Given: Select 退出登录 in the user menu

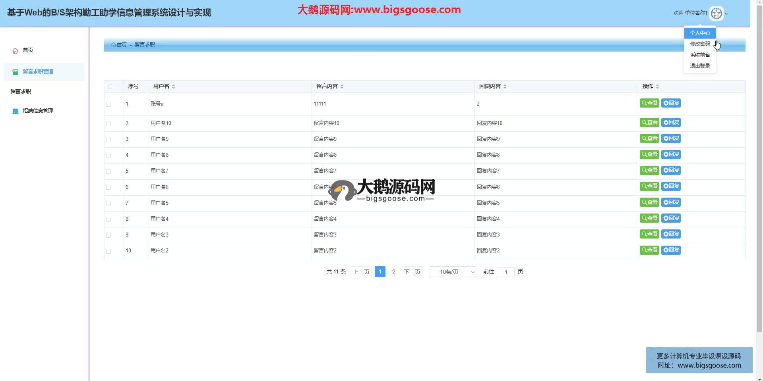Looking at the screenshot, I should pyautogui.click(x=700, y=66).
